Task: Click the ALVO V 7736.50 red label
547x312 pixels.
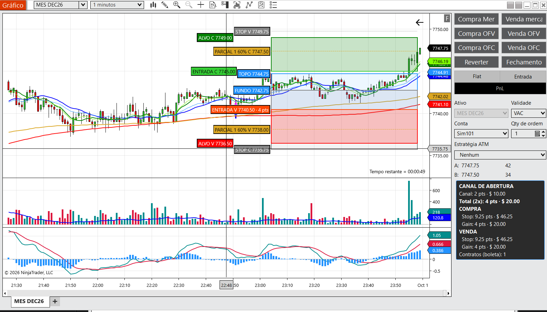Action: pos(215,144)
